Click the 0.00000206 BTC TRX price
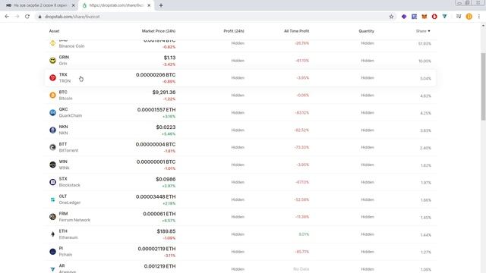Screen dimensions: 486x273 156,75
